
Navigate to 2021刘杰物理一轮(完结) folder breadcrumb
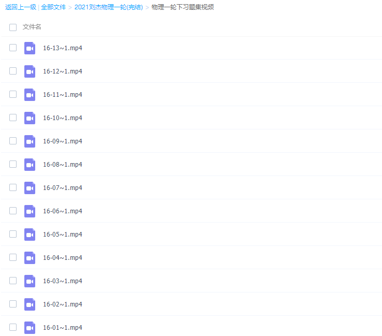108,7
